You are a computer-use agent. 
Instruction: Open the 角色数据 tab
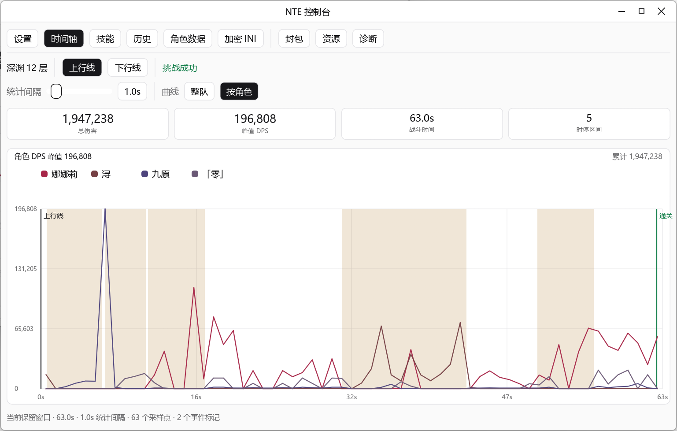[188, 39]
